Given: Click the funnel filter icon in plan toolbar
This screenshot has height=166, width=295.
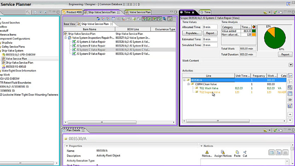Looking at the screenshot, I should pos(165,18).
